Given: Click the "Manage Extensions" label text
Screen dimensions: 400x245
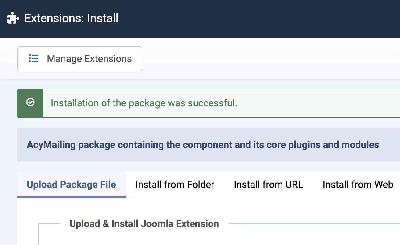Looking at the screenshot, I should [89, 59].
